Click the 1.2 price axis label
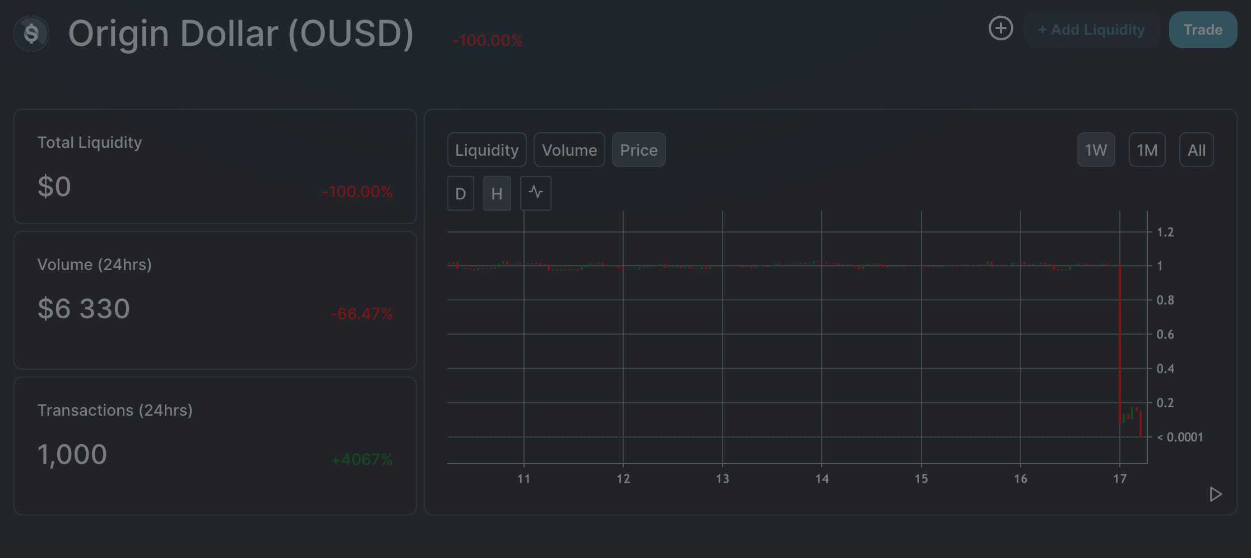Image resolution: width=1251 pixels, height=558 pixels. point(1165,232)
